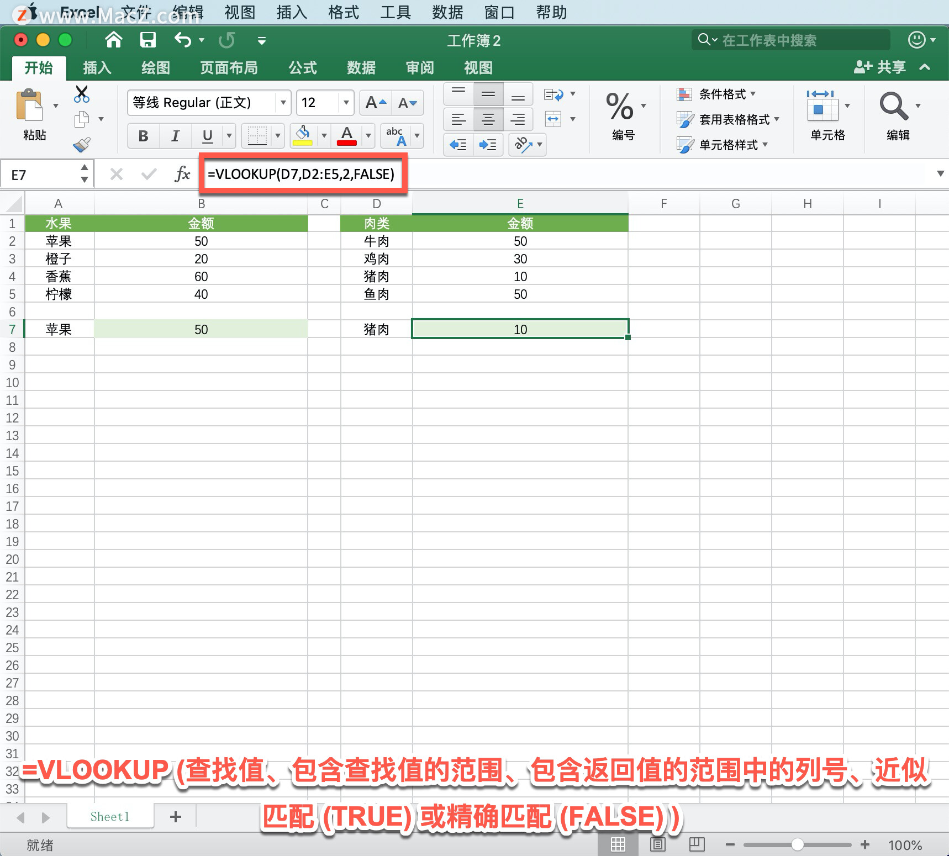Zoom out with the minus button

730,844
